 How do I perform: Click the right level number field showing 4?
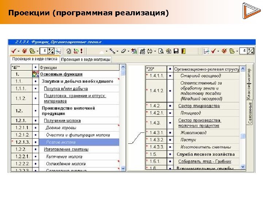click(243, 51)
